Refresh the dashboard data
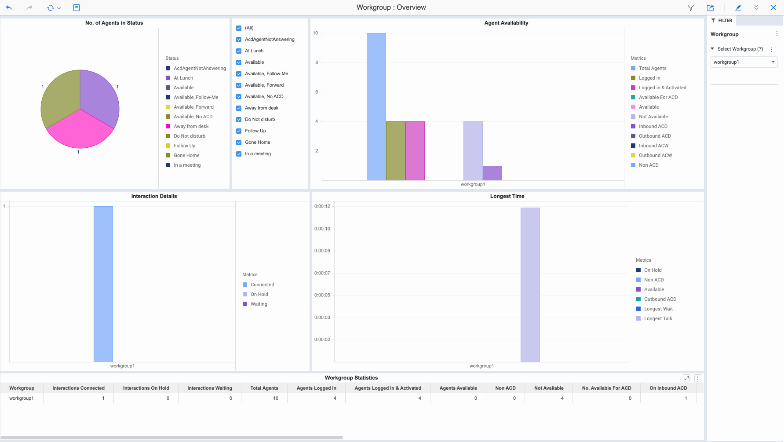Viewport: 784px width, 442px height. tap(50, 7)
